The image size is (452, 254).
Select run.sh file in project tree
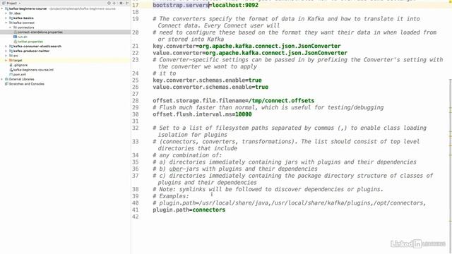(x=23, y=37)
